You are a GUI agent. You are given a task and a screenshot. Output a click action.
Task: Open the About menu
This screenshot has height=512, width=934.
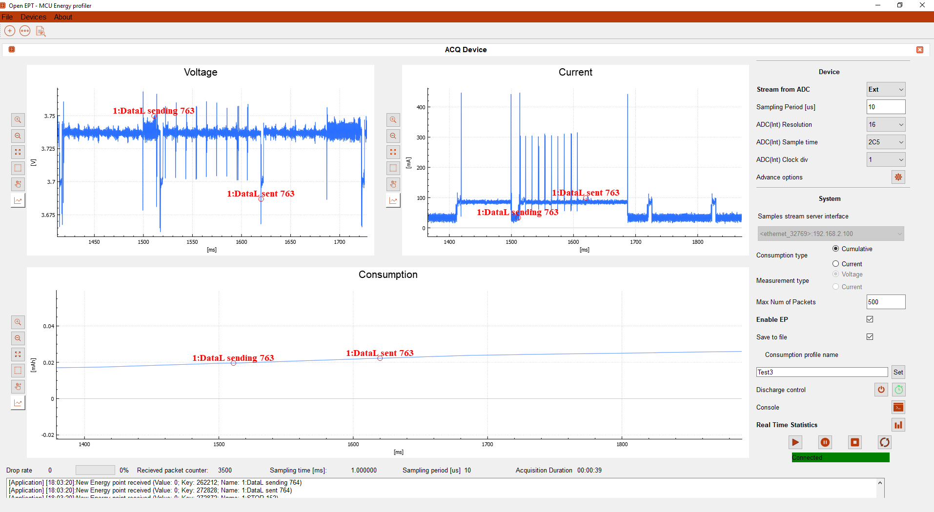(63, 17)
